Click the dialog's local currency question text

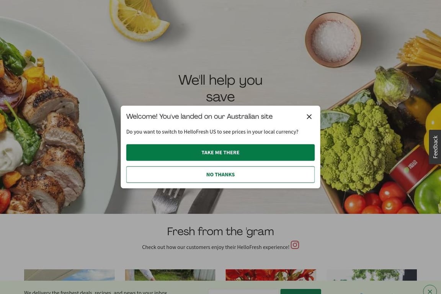click(212, 132)
